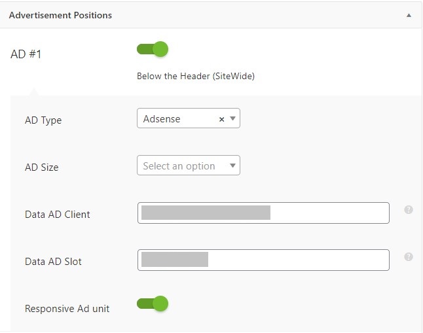Image resolution: width=423 pixels, height=333 pixels.
Task: Click the AD Type field label
Action: click(43, 120)
